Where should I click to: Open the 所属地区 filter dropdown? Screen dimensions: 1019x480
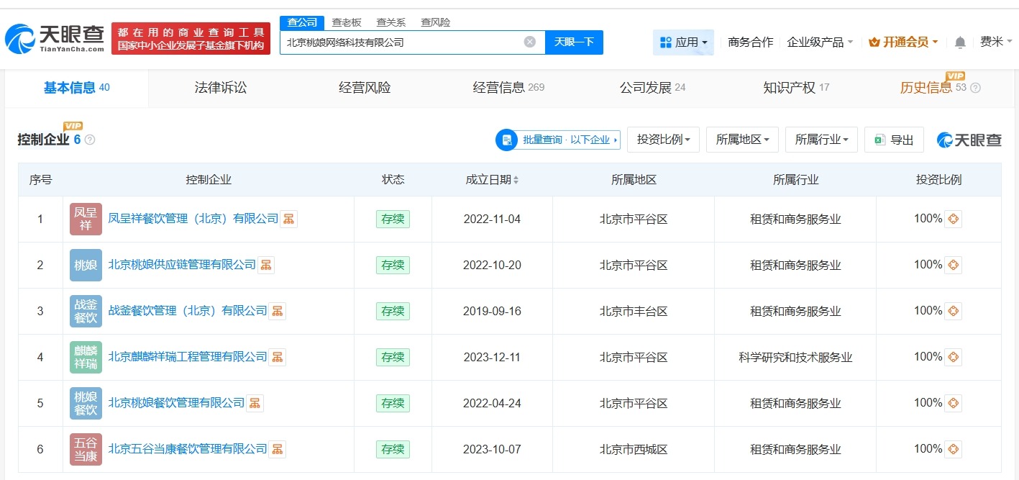pyautogui.click(x=741, y=140)
